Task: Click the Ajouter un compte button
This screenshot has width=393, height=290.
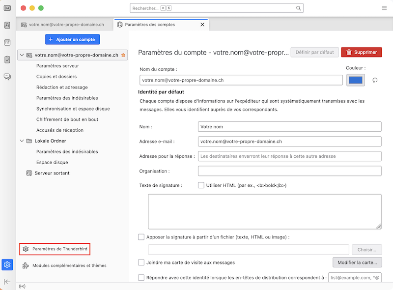Action: [72, 39]
